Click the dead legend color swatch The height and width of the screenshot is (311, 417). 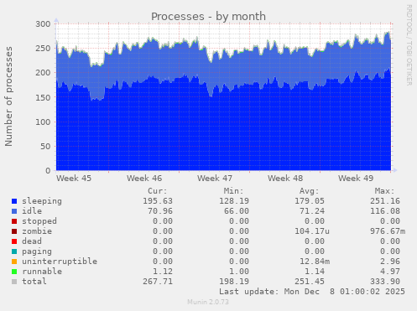pyautogui.click(x=14, y=241)
